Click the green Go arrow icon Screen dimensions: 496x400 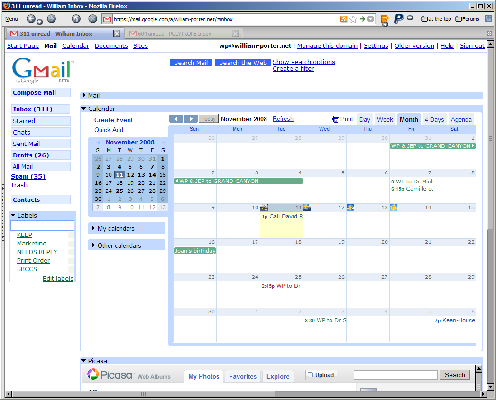tap(362, 19)
